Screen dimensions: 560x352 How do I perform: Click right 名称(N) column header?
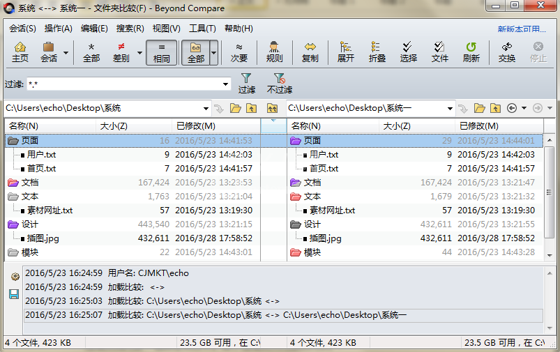click(333, 126)
